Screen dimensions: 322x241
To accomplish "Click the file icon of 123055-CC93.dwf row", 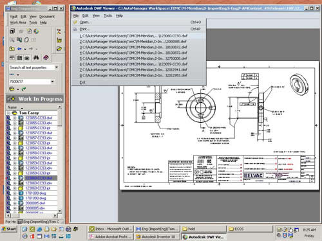I will tap(21, 118).
